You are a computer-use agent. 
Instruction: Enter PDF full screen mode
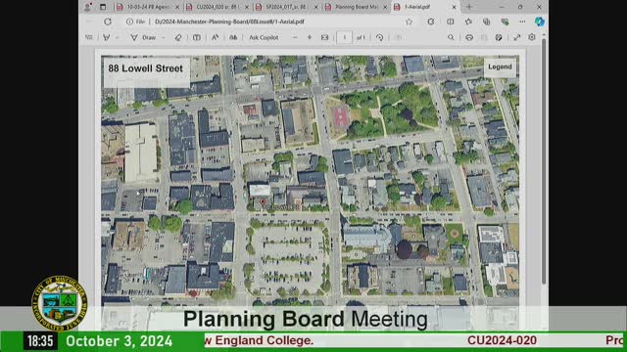(516, 37)
